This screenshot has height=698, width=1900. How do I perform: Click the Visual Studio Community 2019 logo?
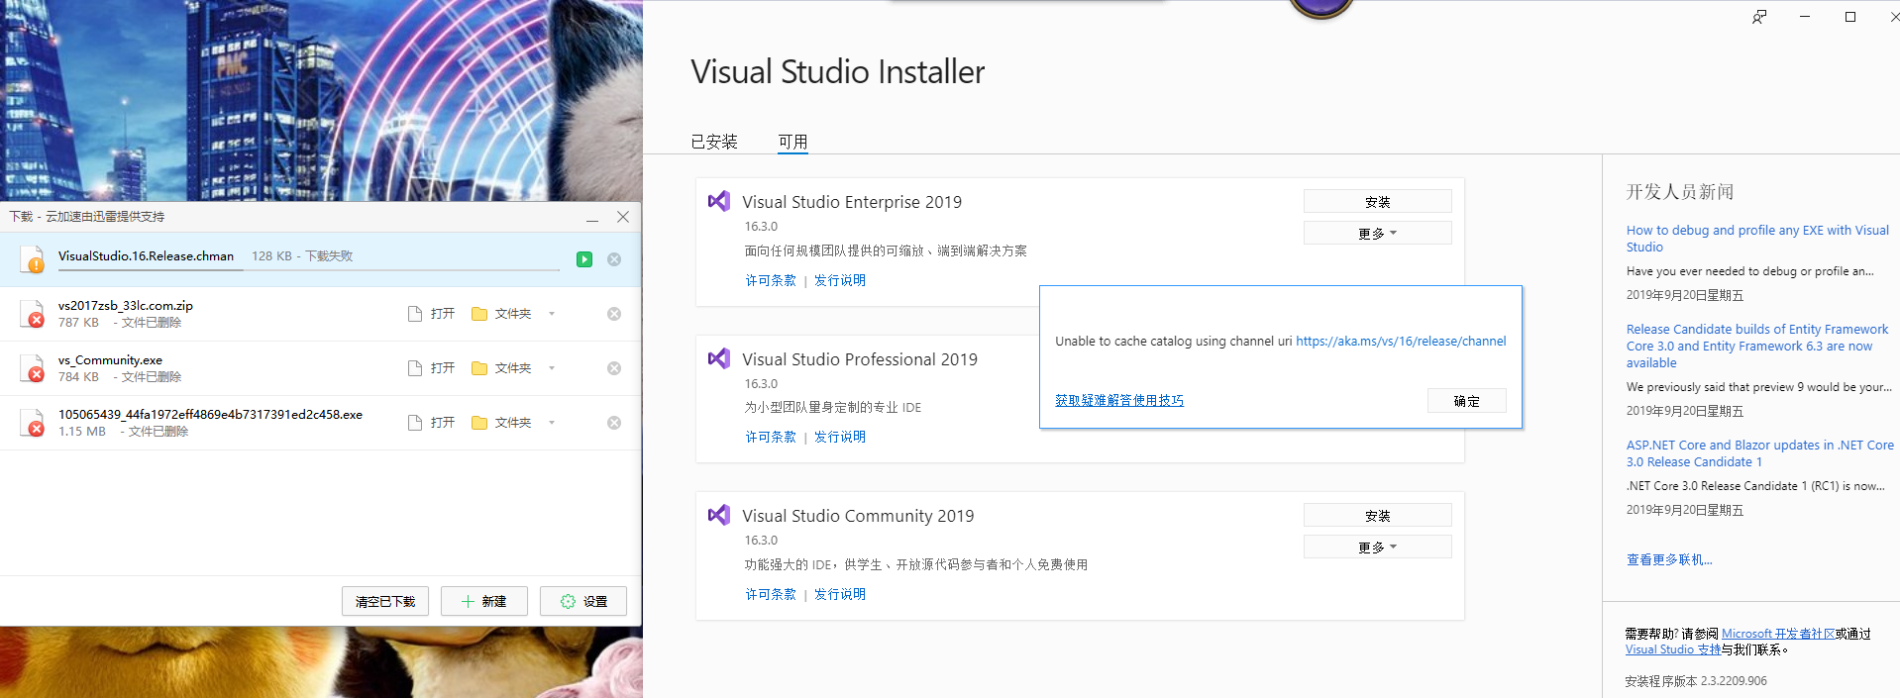pos(719,515)
